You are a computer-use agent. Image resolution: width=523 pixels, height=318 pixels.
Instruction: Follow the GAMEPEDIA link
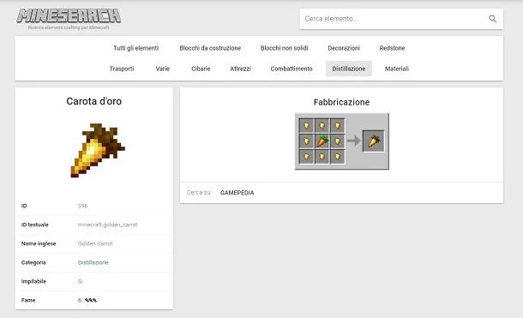tap(237, 193)
